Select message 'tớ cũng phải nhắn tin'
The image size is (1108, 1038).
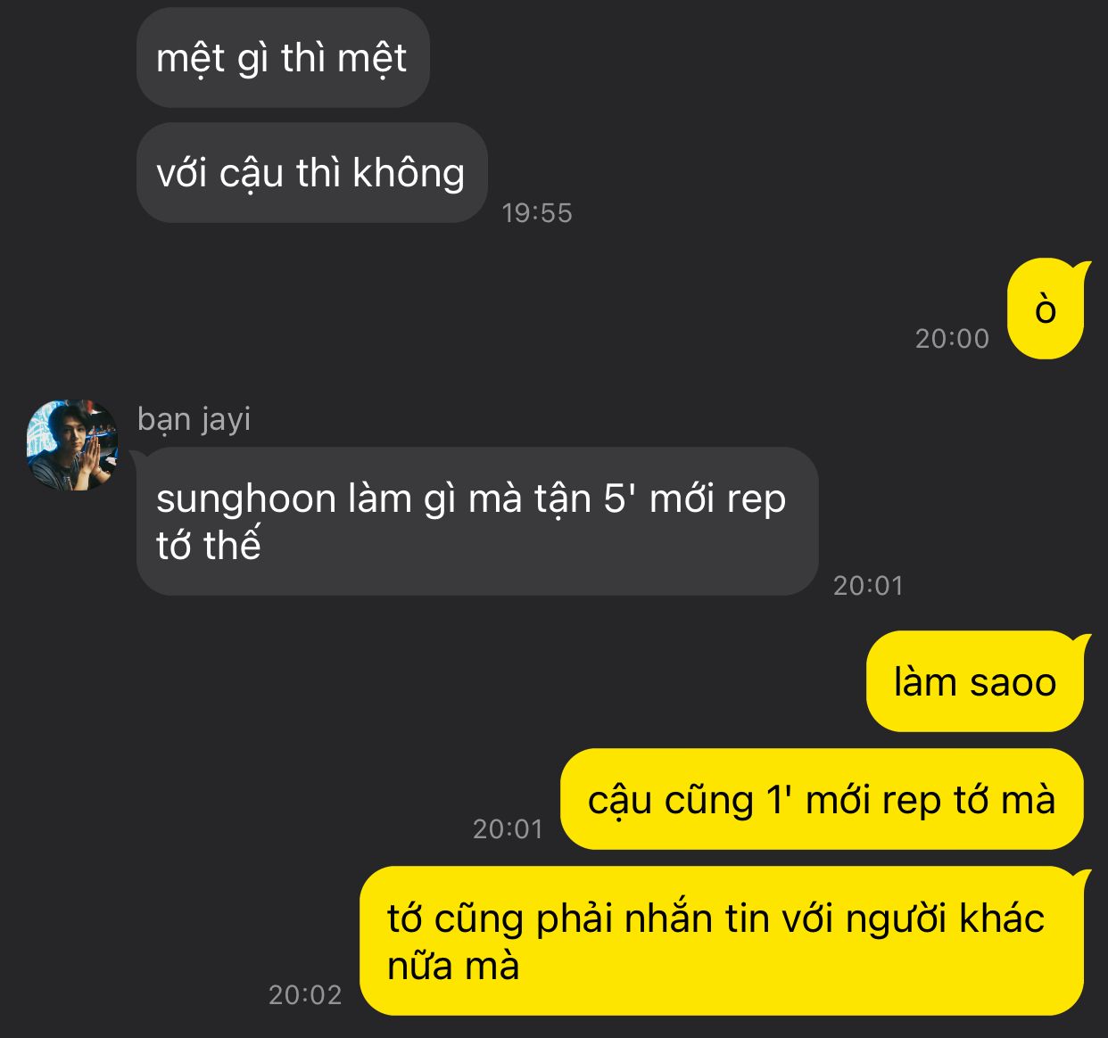tap(722, 942)
